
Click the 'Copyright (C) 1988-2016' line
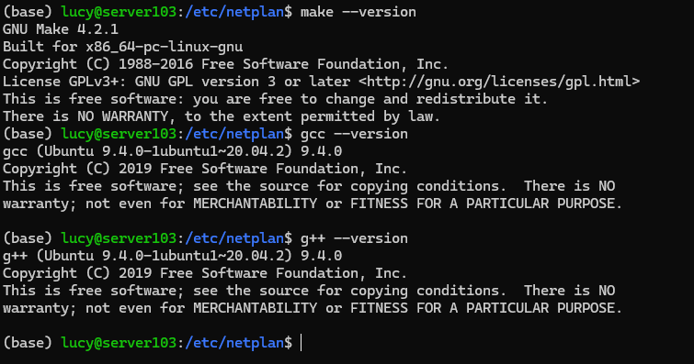pyautogui.click(x=225, y=64)
